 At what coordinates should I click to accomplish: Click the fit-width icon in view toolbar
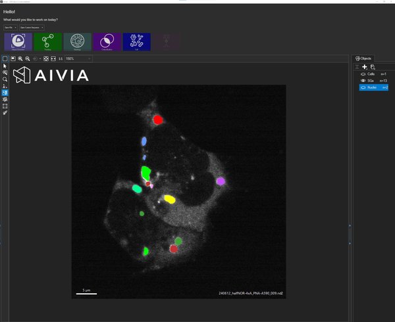tap(53, 59)
